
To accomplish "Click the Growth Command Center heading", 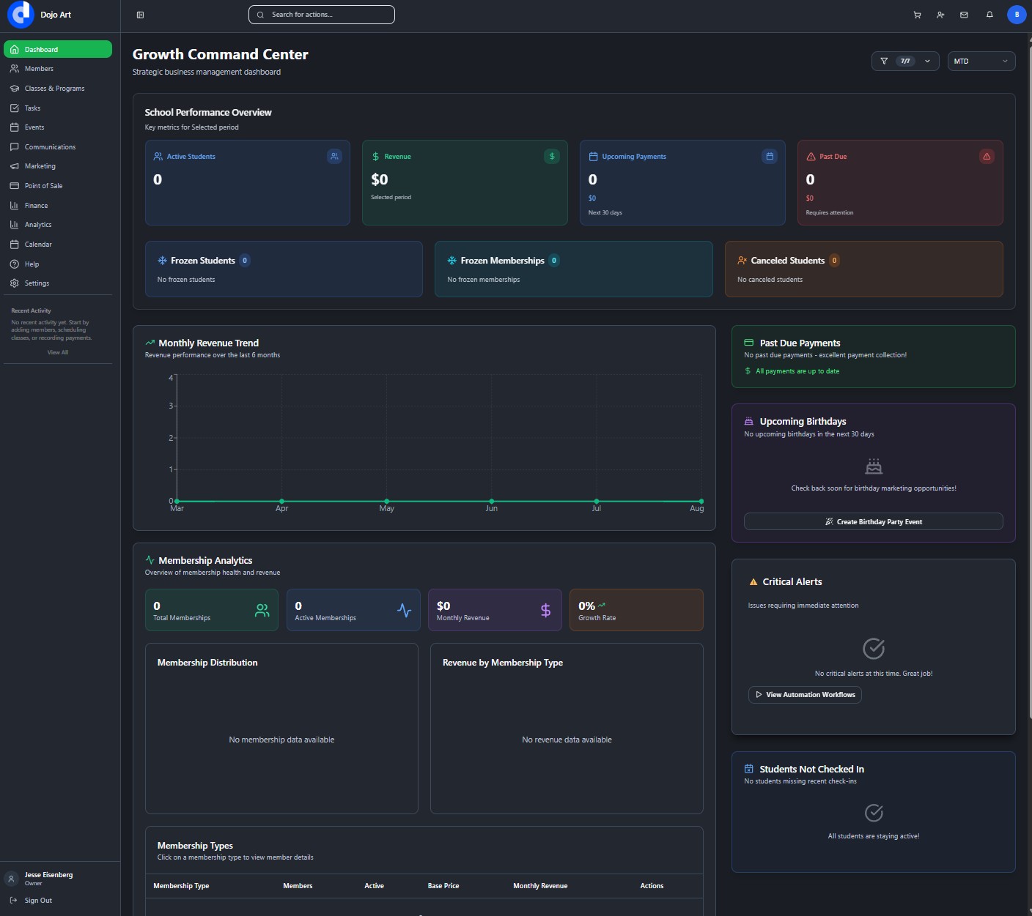I will coord(221,54).
